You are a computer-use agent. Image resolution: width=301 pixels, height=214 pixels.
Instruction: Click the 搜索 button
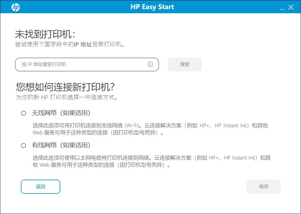[185, 64]
